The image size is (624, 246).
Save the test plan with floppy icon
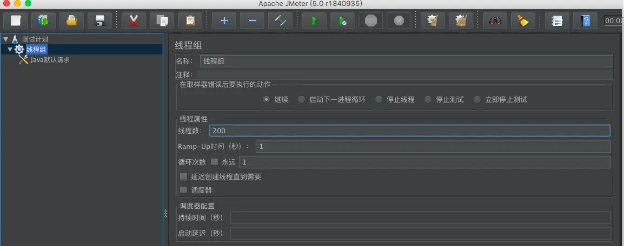(x=100, y=20)
